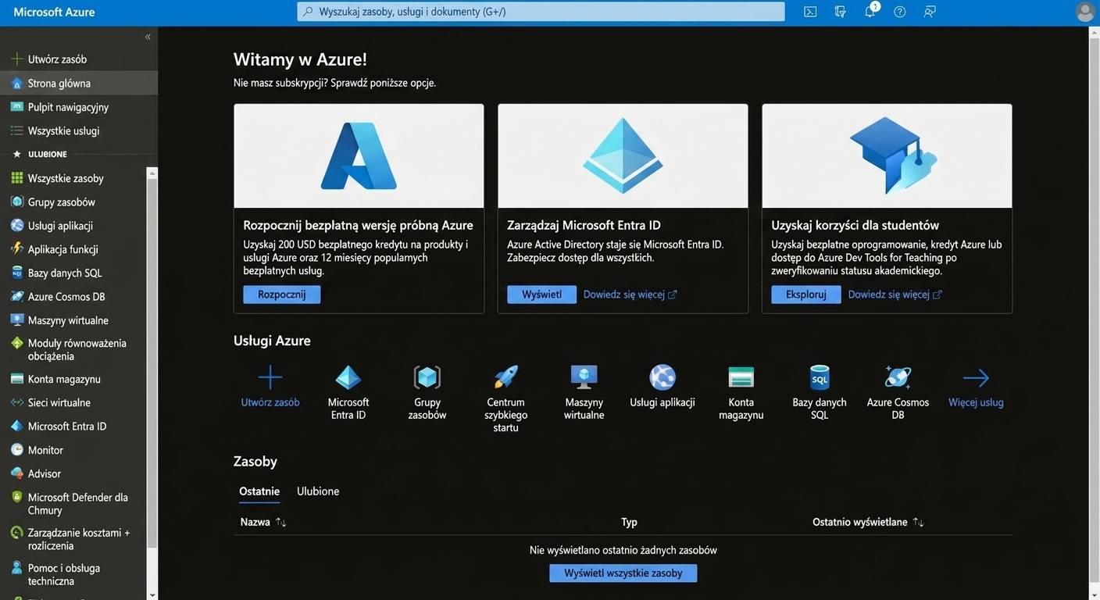This screenshot has width=1100, height=600.
Task: Click the Azure free trial card image
Action: click(x=359, y=155)
